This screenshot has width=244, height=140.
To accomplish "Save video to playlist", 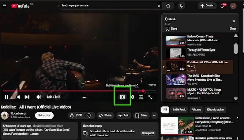I will [x=141, y=115].
